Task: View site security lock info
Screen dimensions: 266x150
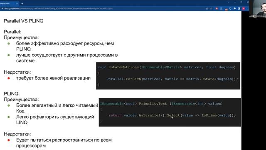Action: click(2, 8)
